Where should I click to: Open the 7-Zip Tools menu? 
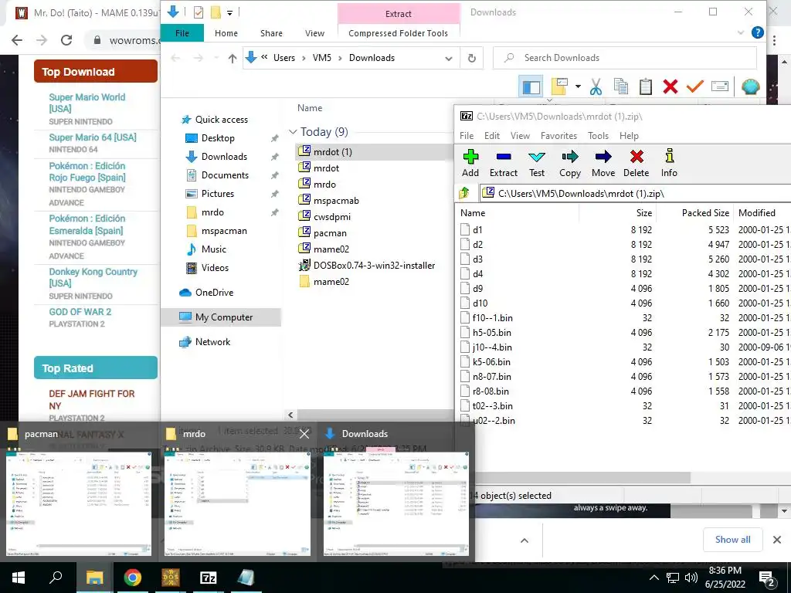(x=598, y=136)
